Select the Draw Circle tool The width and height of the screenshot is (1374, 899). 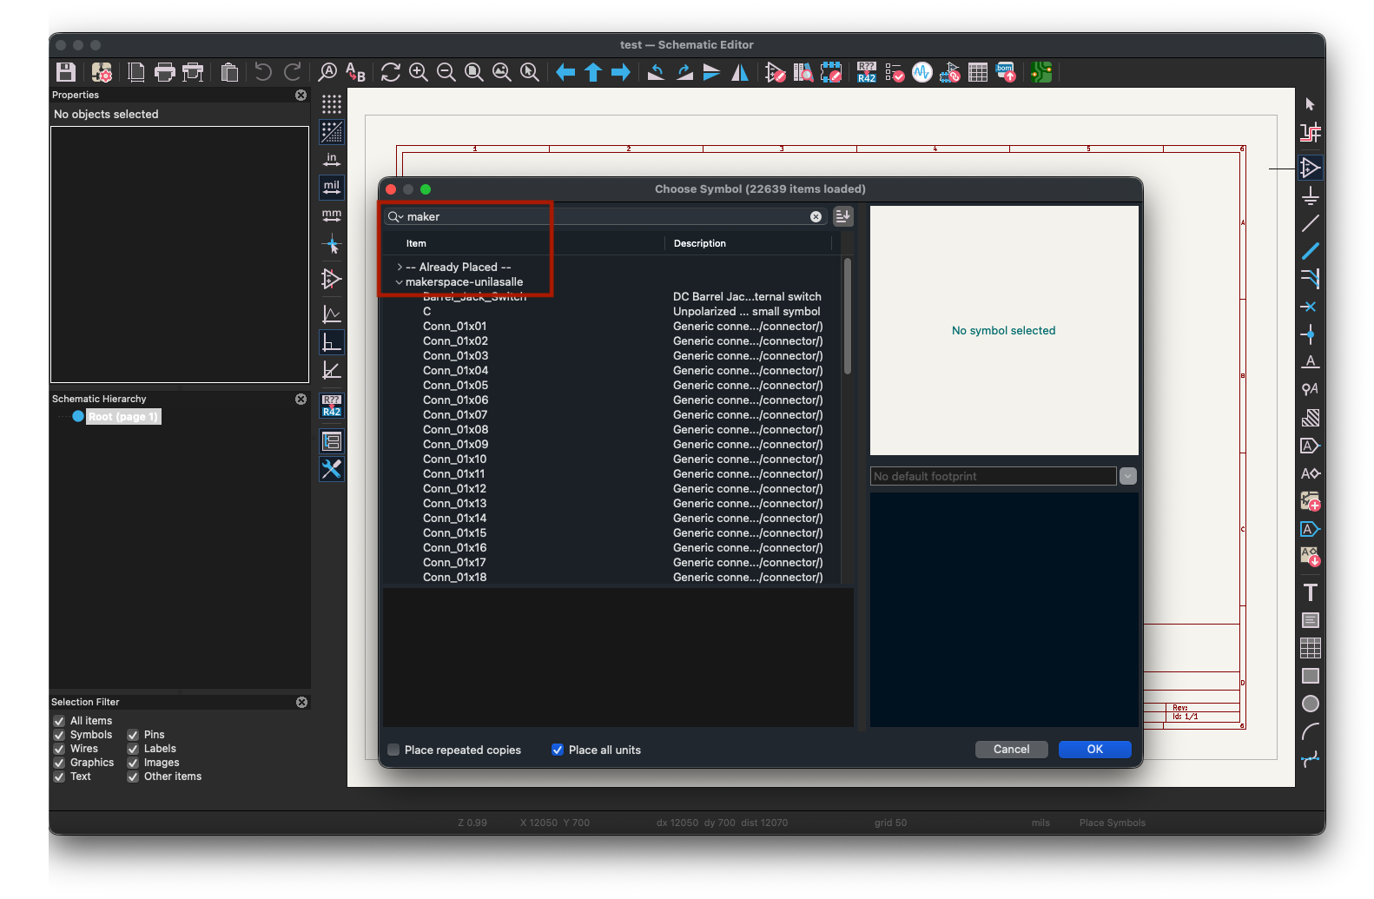click(x=1310, y=704)
